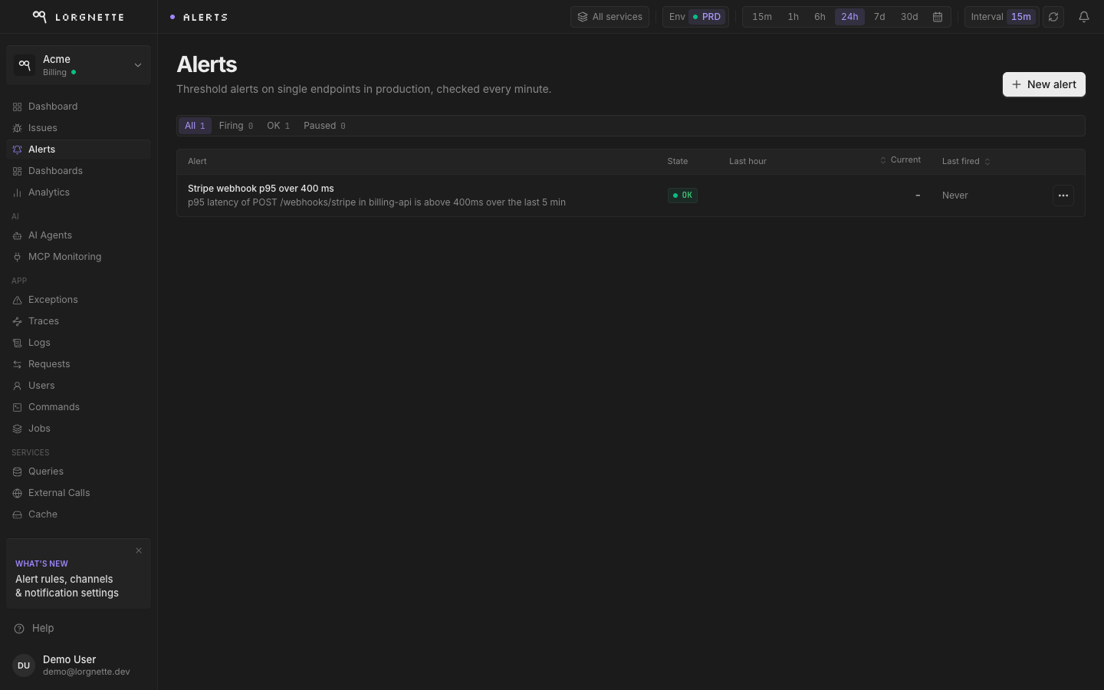Switch to the Paused tab
The width and height of the screenshot is (1104, 690).
pyautogui.click(x=324, y=126)
